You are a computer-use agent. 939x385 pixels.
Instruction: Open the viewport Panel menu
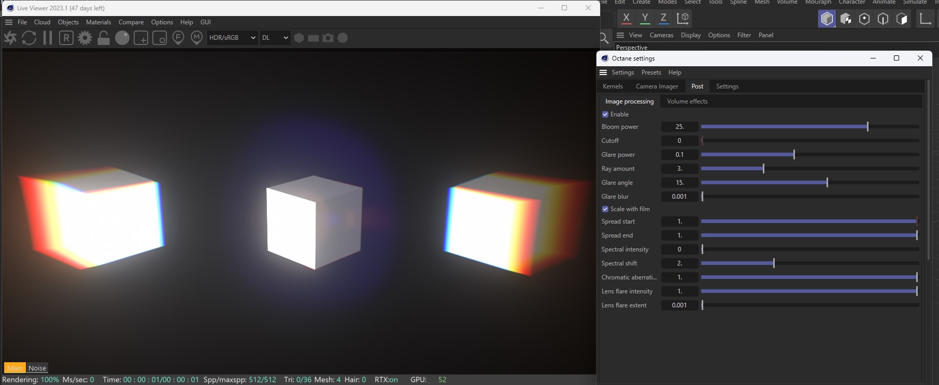pyautogui.click(x=766, y=35)
